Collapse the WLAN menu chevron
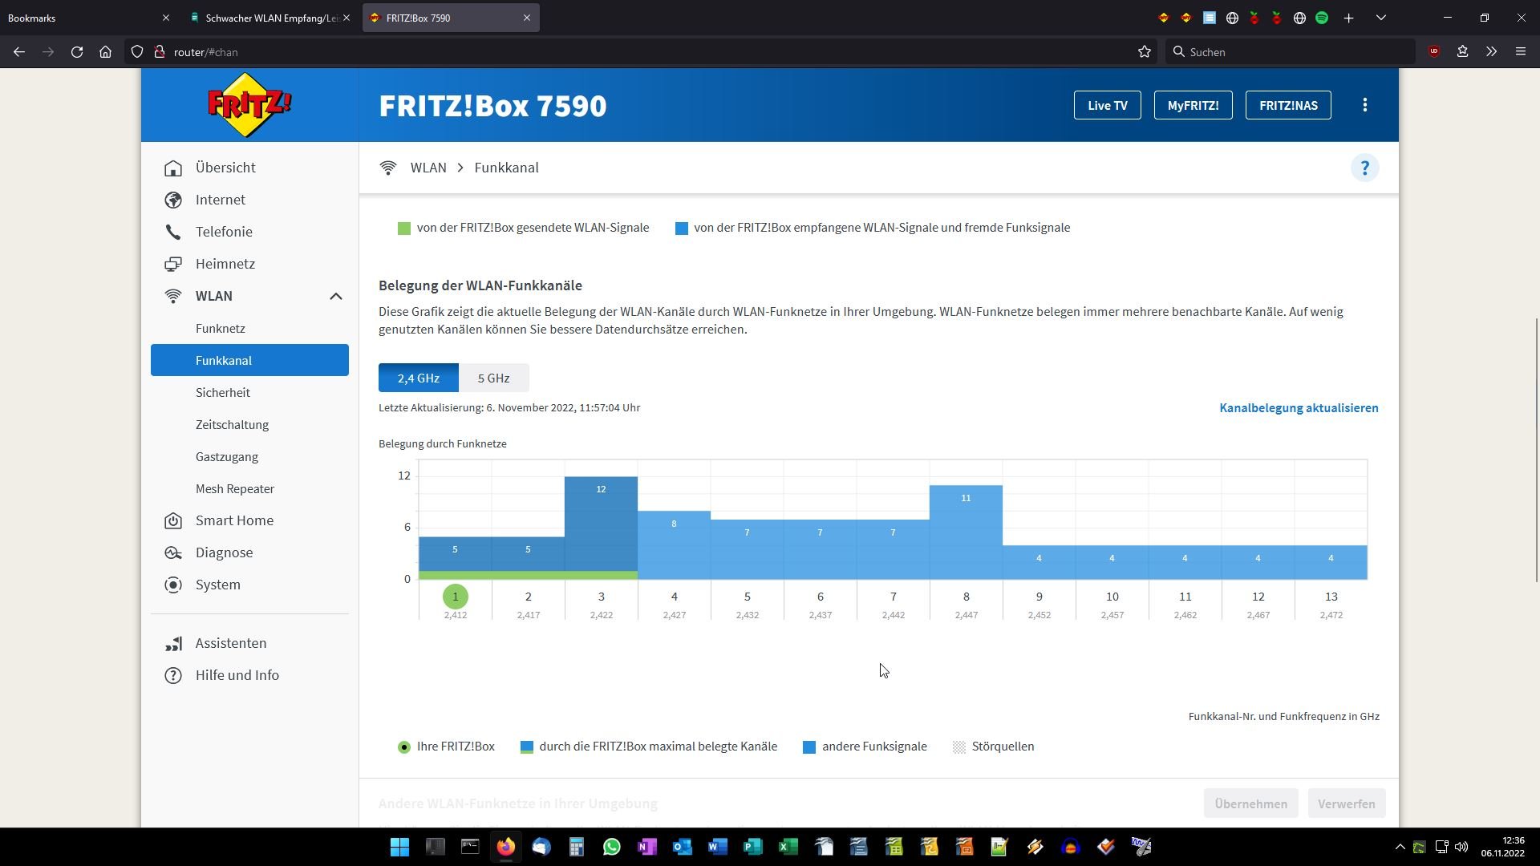This screenshot has width=1540, height=866. pos(335,296)
